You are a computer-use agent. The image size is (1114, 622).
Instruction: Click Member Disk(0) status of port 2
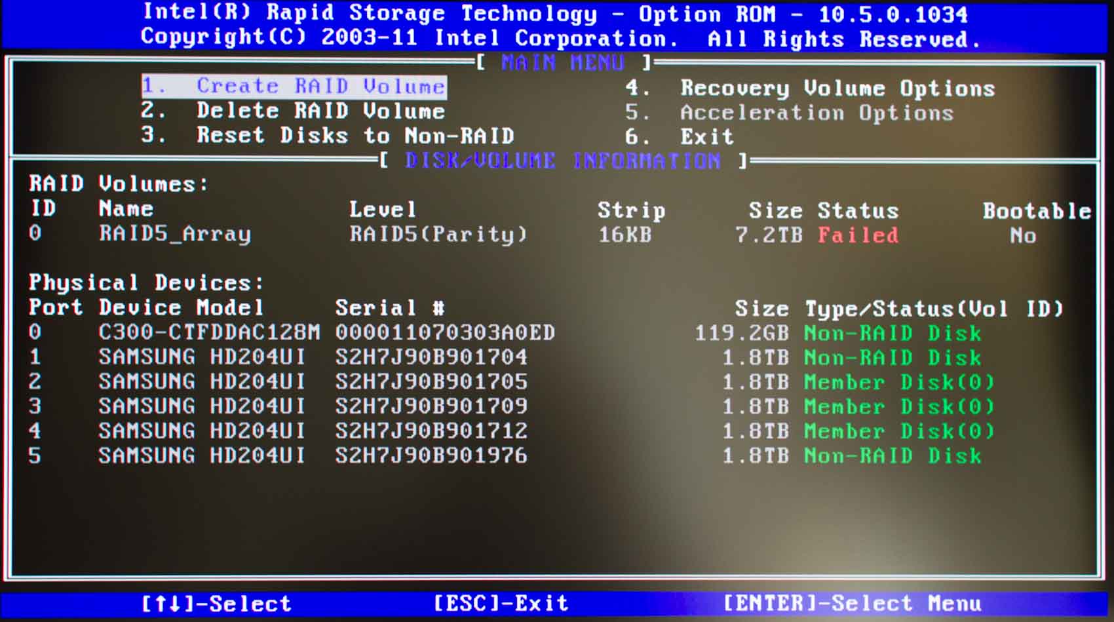(900, 382)
